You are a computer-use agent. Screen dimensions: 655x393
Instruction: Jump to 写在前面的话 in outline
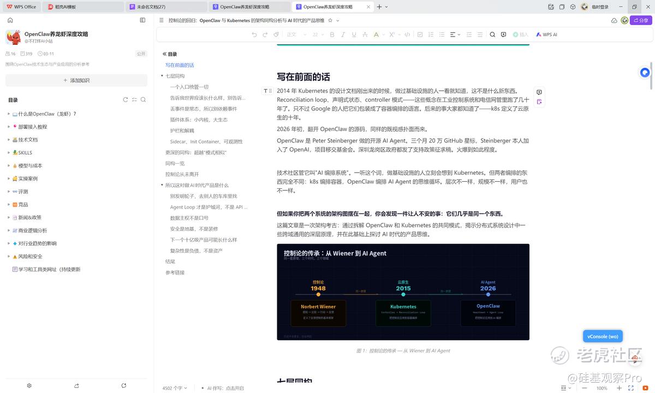pyautogui.click(x=180, y=65)
